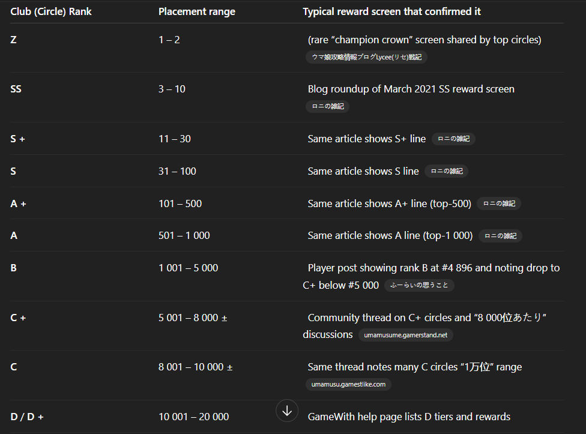Open the citation chip beside 'Same article shows S+ line'
Screen dimensions: 586x434
tap(453, 139)
